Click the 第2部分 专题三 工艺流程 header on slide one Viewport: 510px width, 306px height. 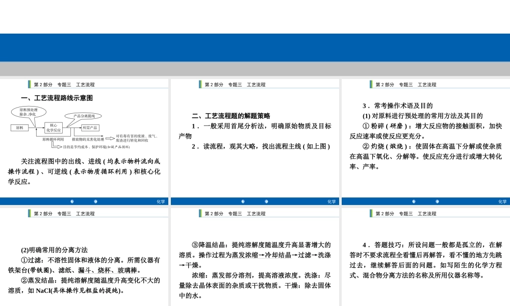pyautogui.click(x=65, y=84)
